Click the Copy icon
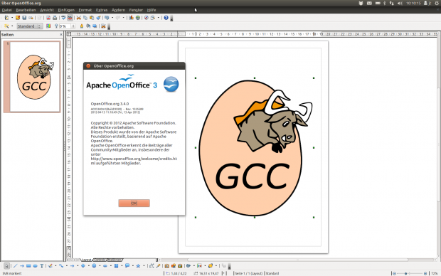 click(85, 18)
